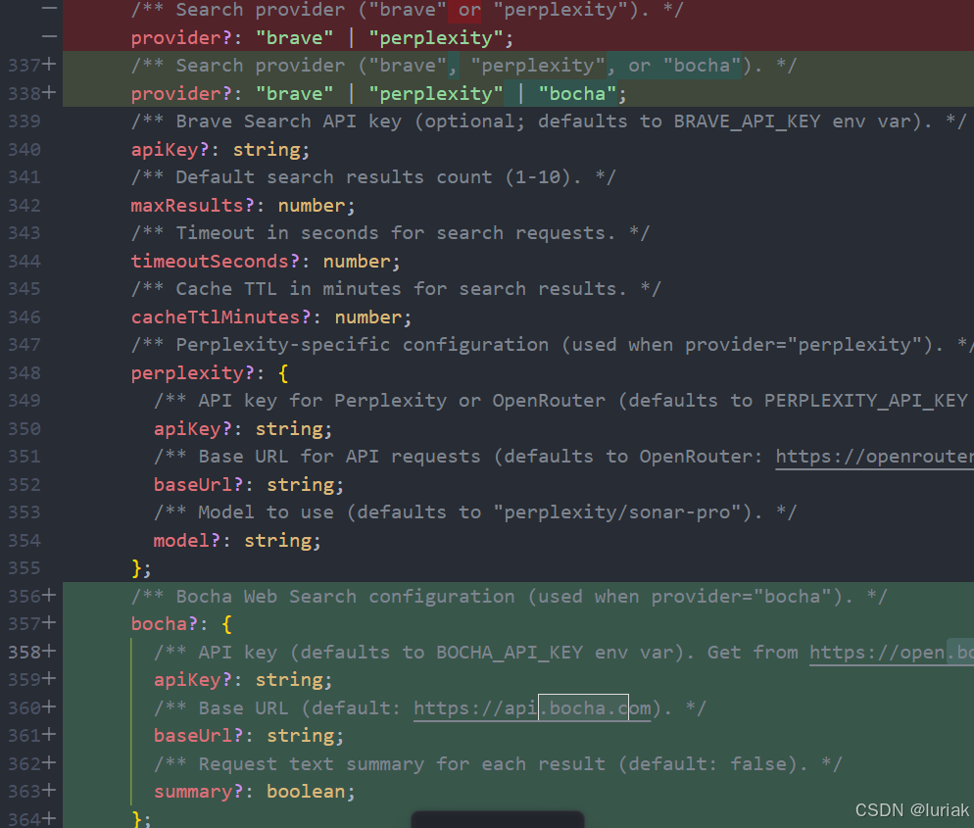Click line number 339 in gutter
This screenshot has height=828, width=974.
pos(24,122)
